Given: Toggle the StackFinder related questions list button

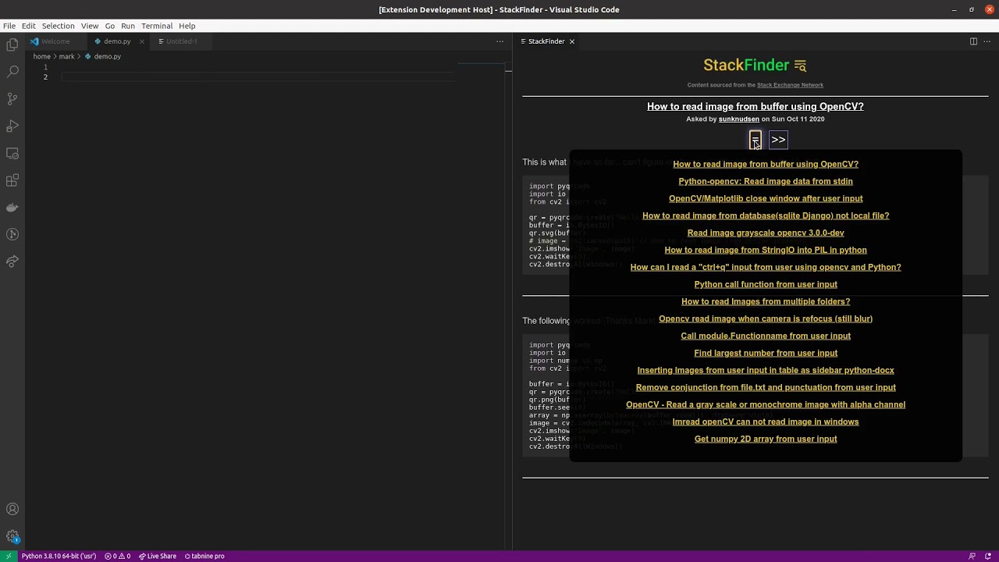Looking at the screenshot, I should (x=755, y=140).
